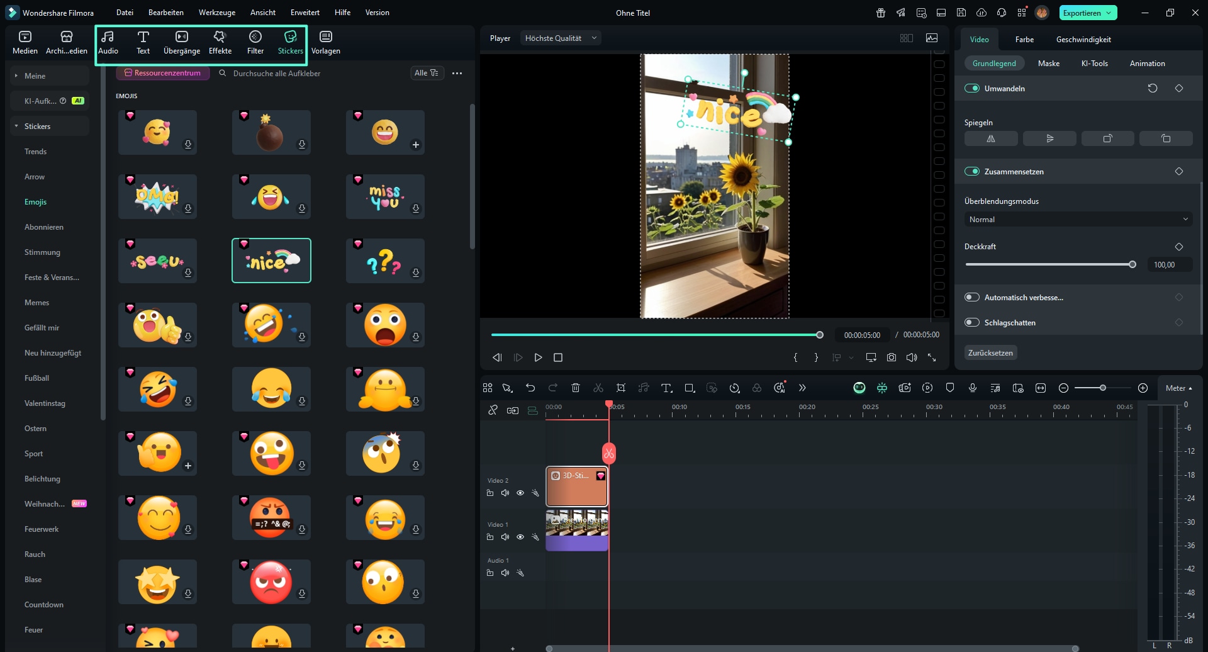Click the timeline zoom slider handle
1208x652 pixels.
(x=1102, y=388)
